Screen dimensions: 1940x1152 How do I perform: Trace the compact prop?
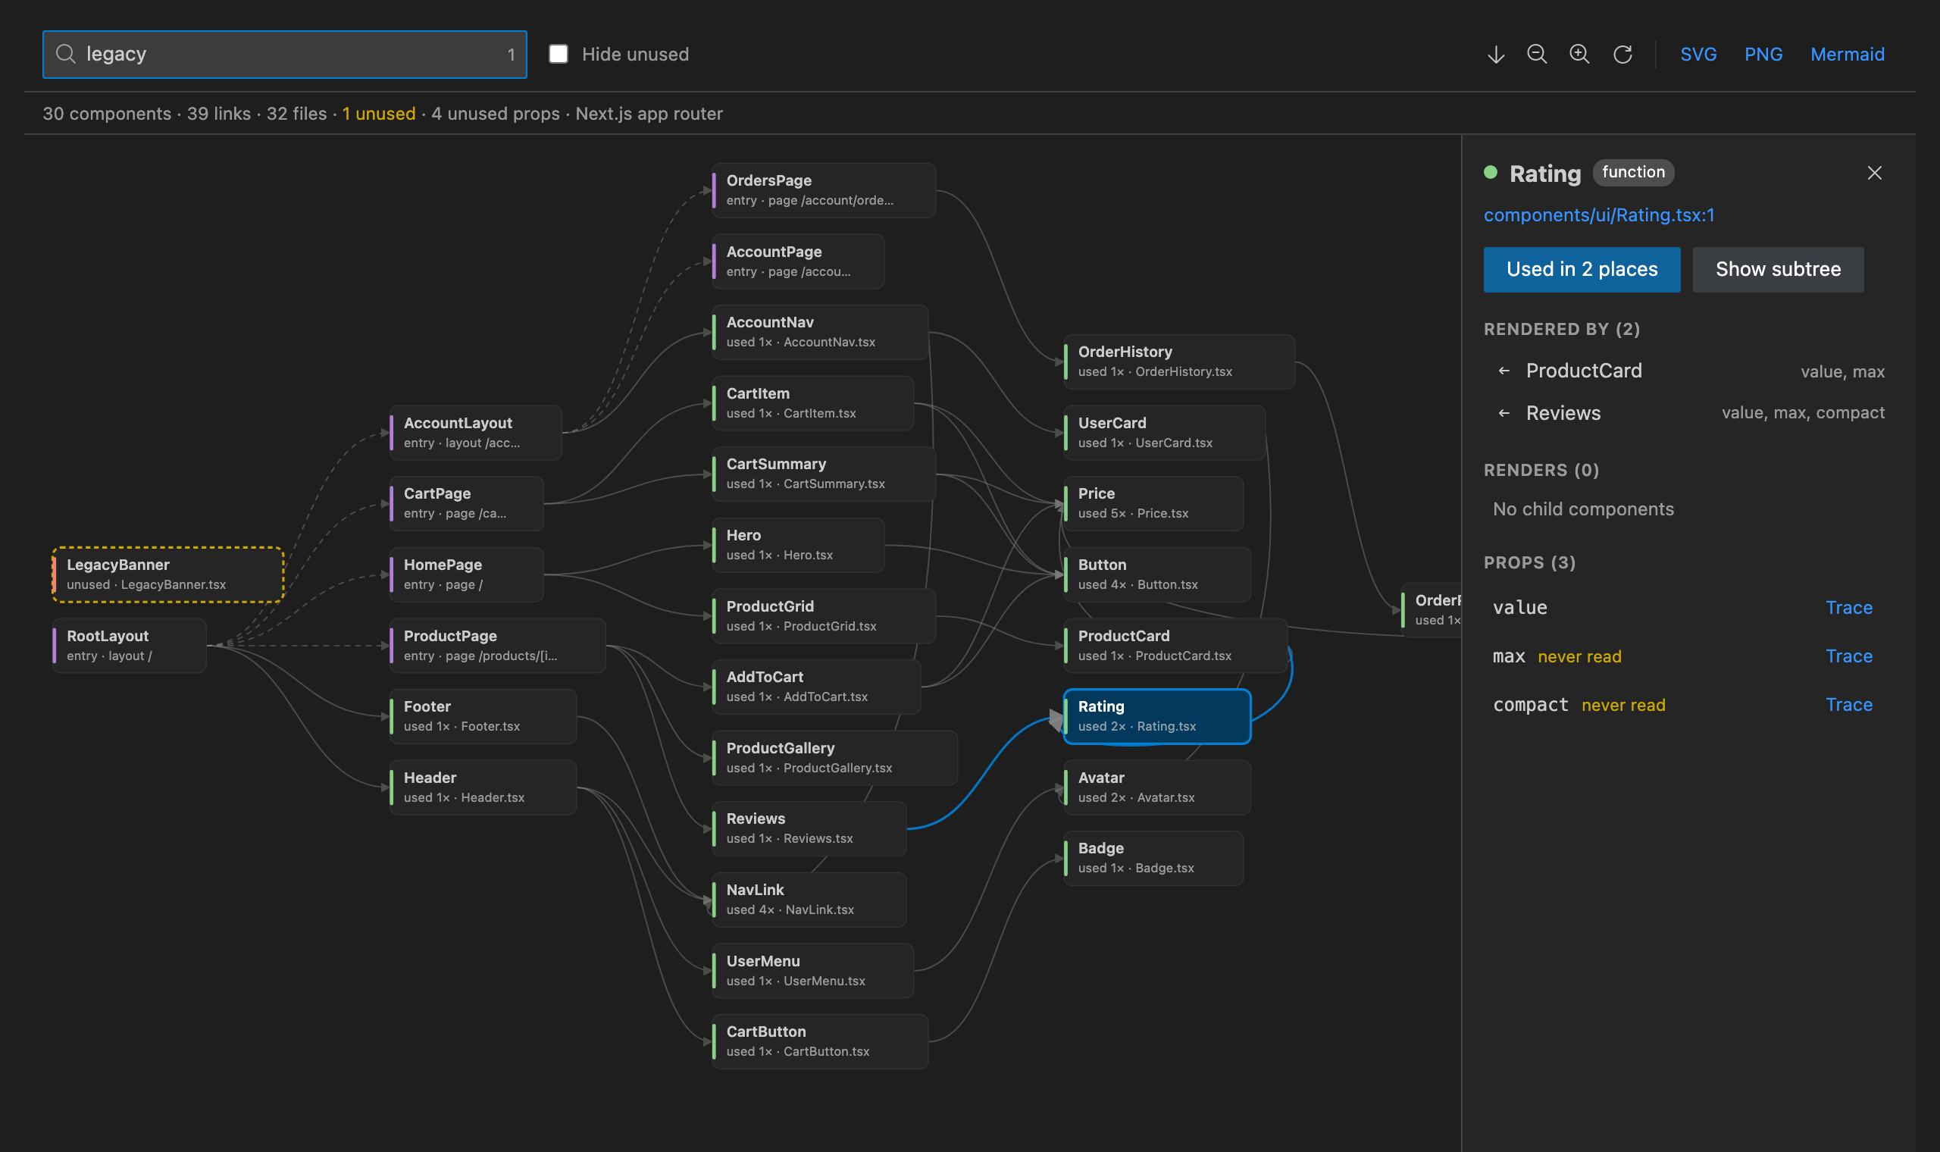click(1848, 705)
